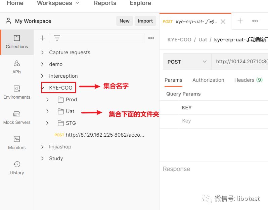The image size is (268, 210).
Task: Expand the Study collection
Action: click(x=42, y=159)
